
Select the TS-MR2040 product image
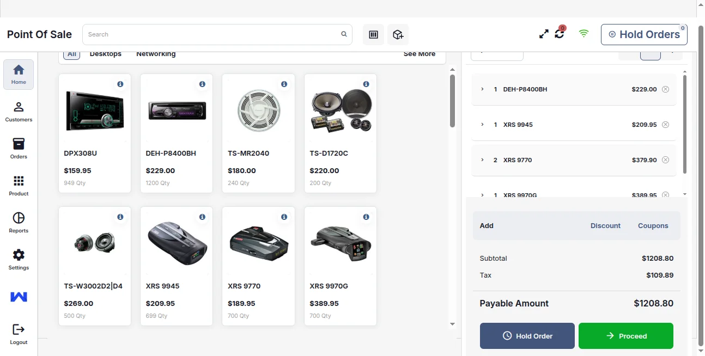[258, 111]
